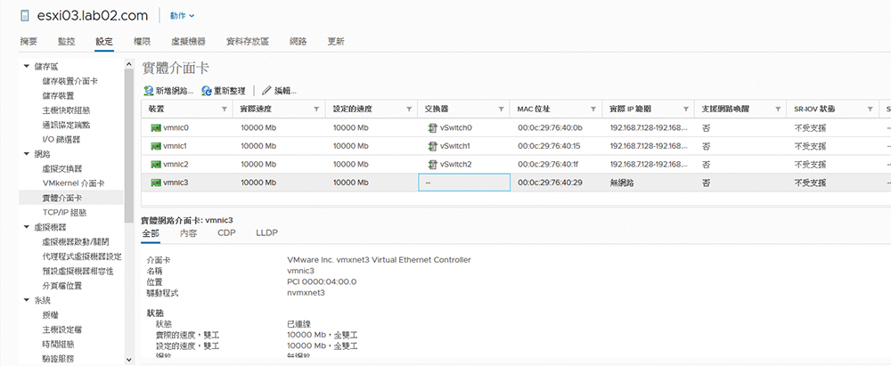891x366 pixels.
Task: Switch to the CDP detail tab
Action: tap(226, 233)
